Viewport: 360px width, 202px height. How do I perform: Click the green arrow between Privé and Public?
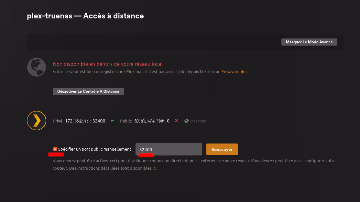112,121
